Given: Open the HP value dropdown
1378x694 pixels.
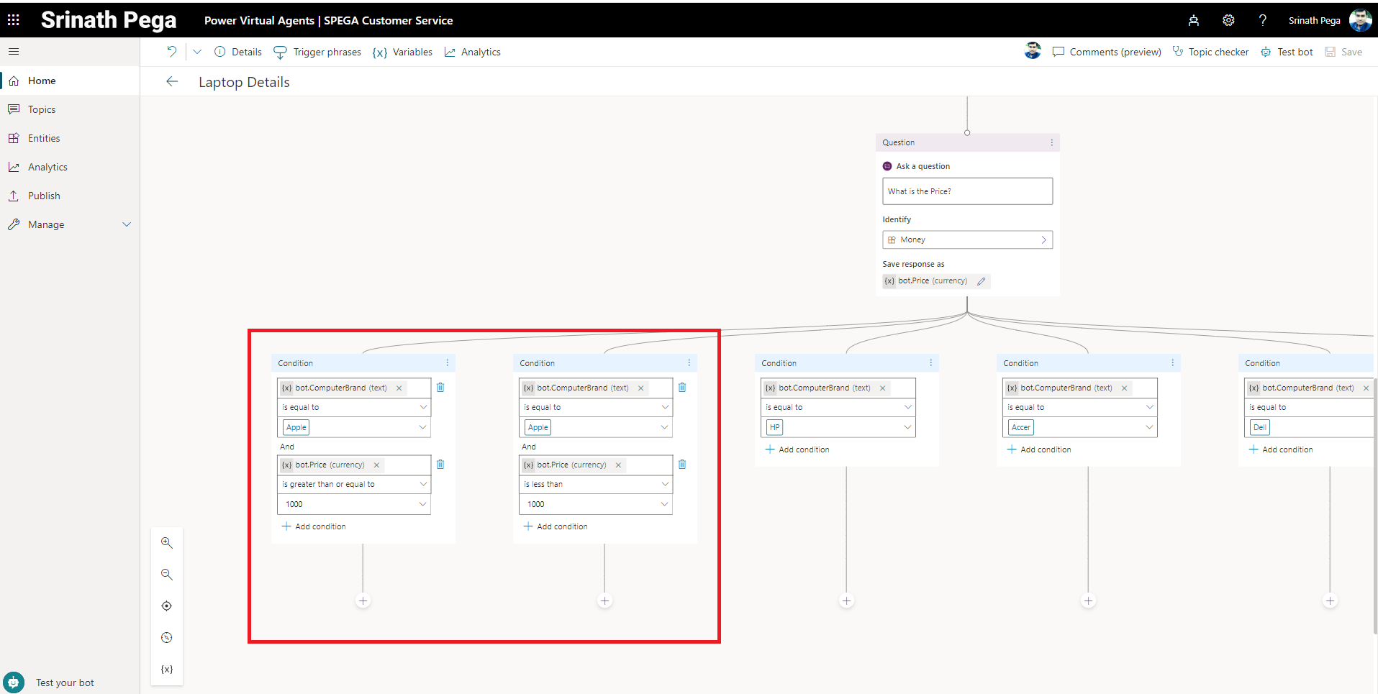Looking at the screenshot, I should click(x=907, y=427).
